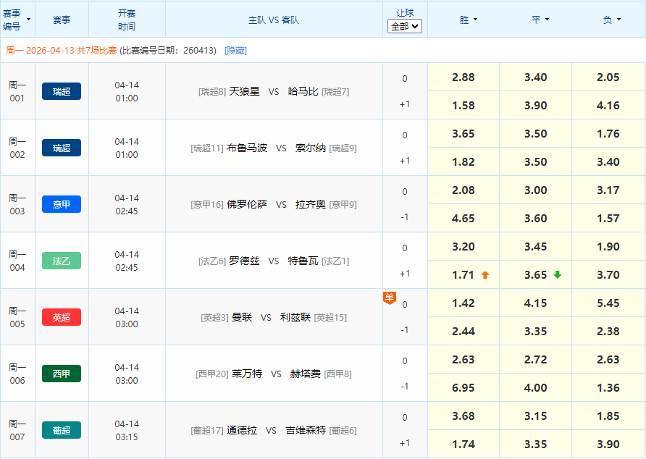The width and height of the screenshot is (646, 459).
Task: Click the 瑞超 league badge for match 001
Action: (x=62, y=91)
